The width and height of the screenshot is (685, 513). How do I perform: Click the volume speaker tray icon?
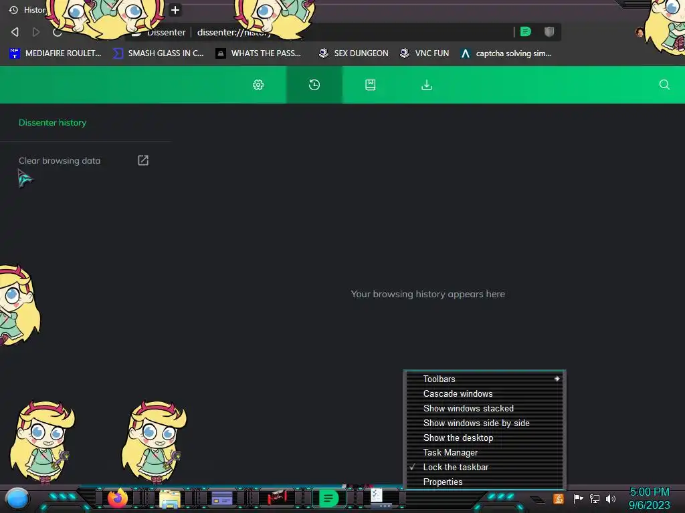611,498
